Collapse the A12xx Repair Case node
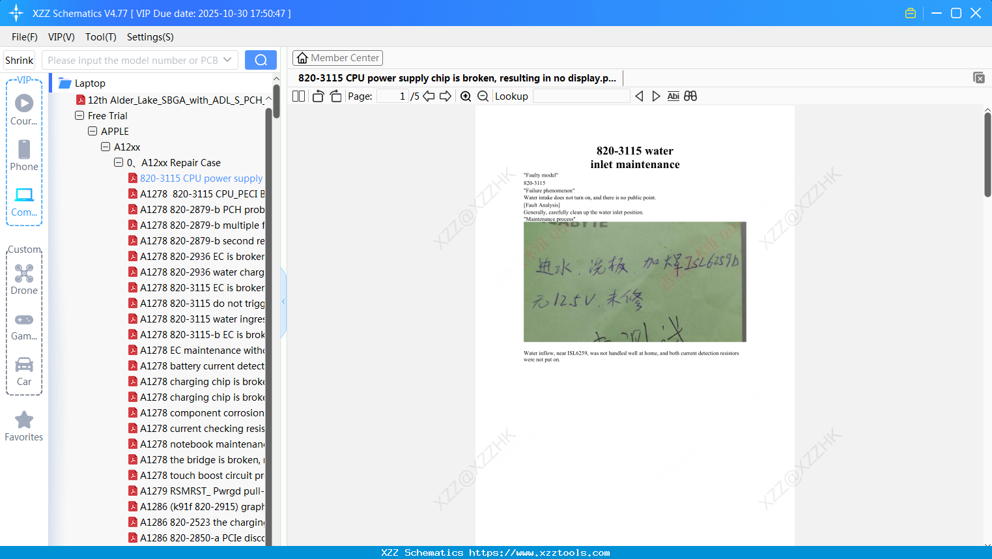Viewport: 992px width, 559px height. pos(119,162)
